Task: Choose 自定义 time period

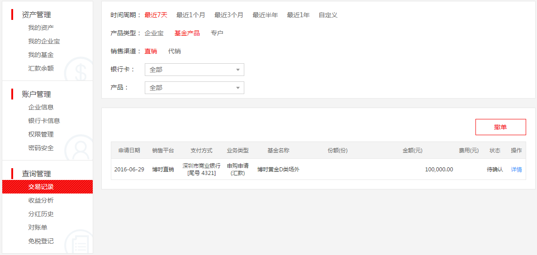Action: [328, 15]
